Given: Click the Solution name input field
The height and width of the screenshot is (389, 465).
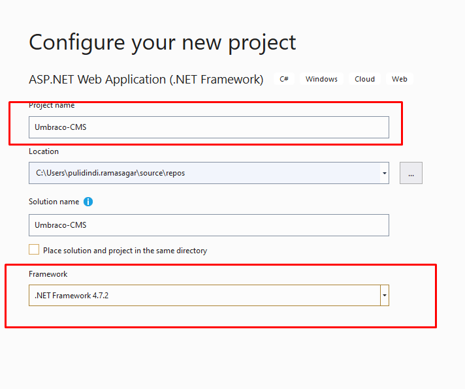Looking at the screenshot, I should (x=209, y=225).
